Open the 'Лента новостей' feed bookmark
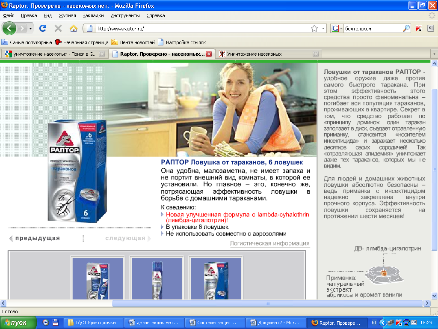The image size is (438, 329). pos(133,42)
